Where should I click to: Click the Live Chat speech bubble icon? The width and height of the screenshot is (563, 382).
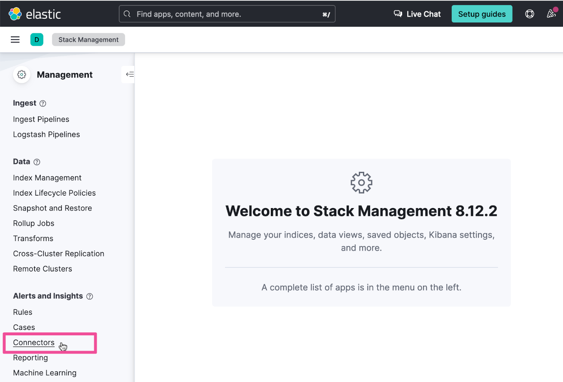[x=398, y=14]
